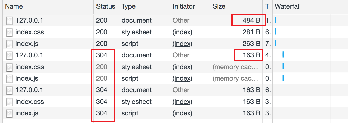Select the index.css name with status 304
This screenshot has height=123, width=348.
tap(30, 102)
